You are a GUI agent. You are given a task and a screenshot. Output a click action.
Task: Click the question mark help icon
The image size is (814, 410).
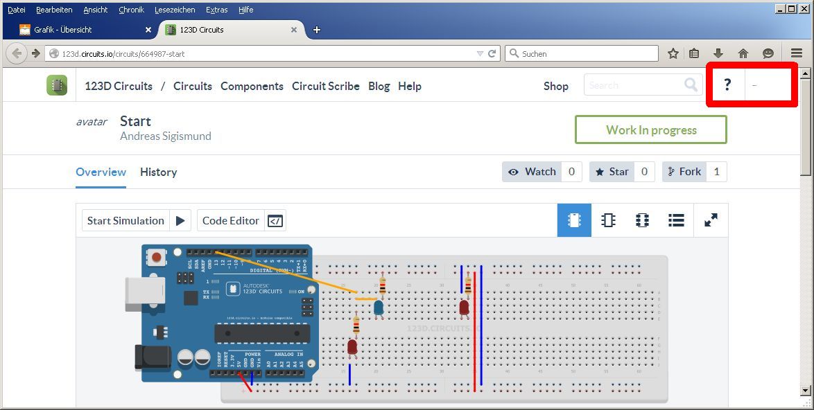727,84
